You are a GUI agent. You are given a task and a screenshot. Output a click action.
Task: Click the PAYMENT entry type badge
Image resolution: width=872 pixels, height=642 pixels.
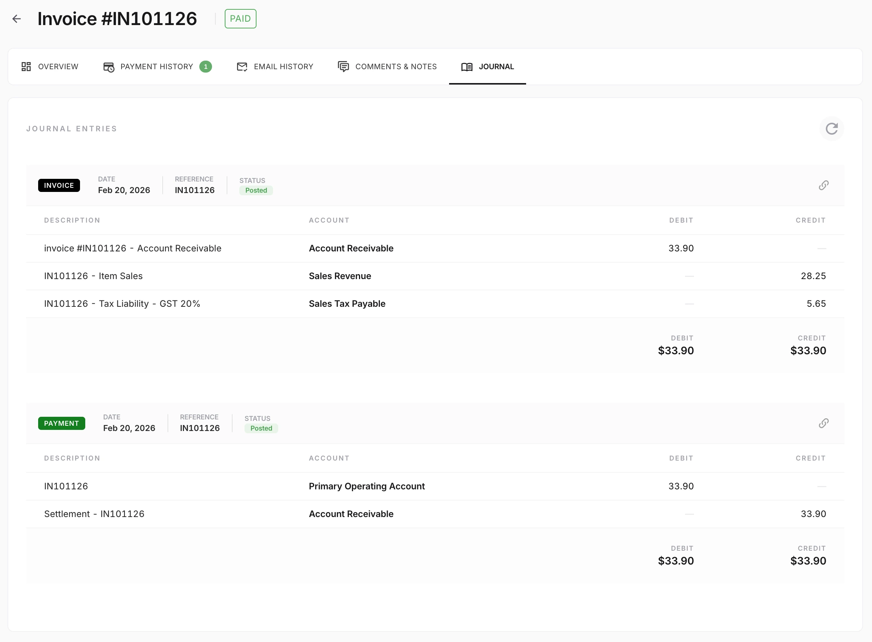pos(61,423)
